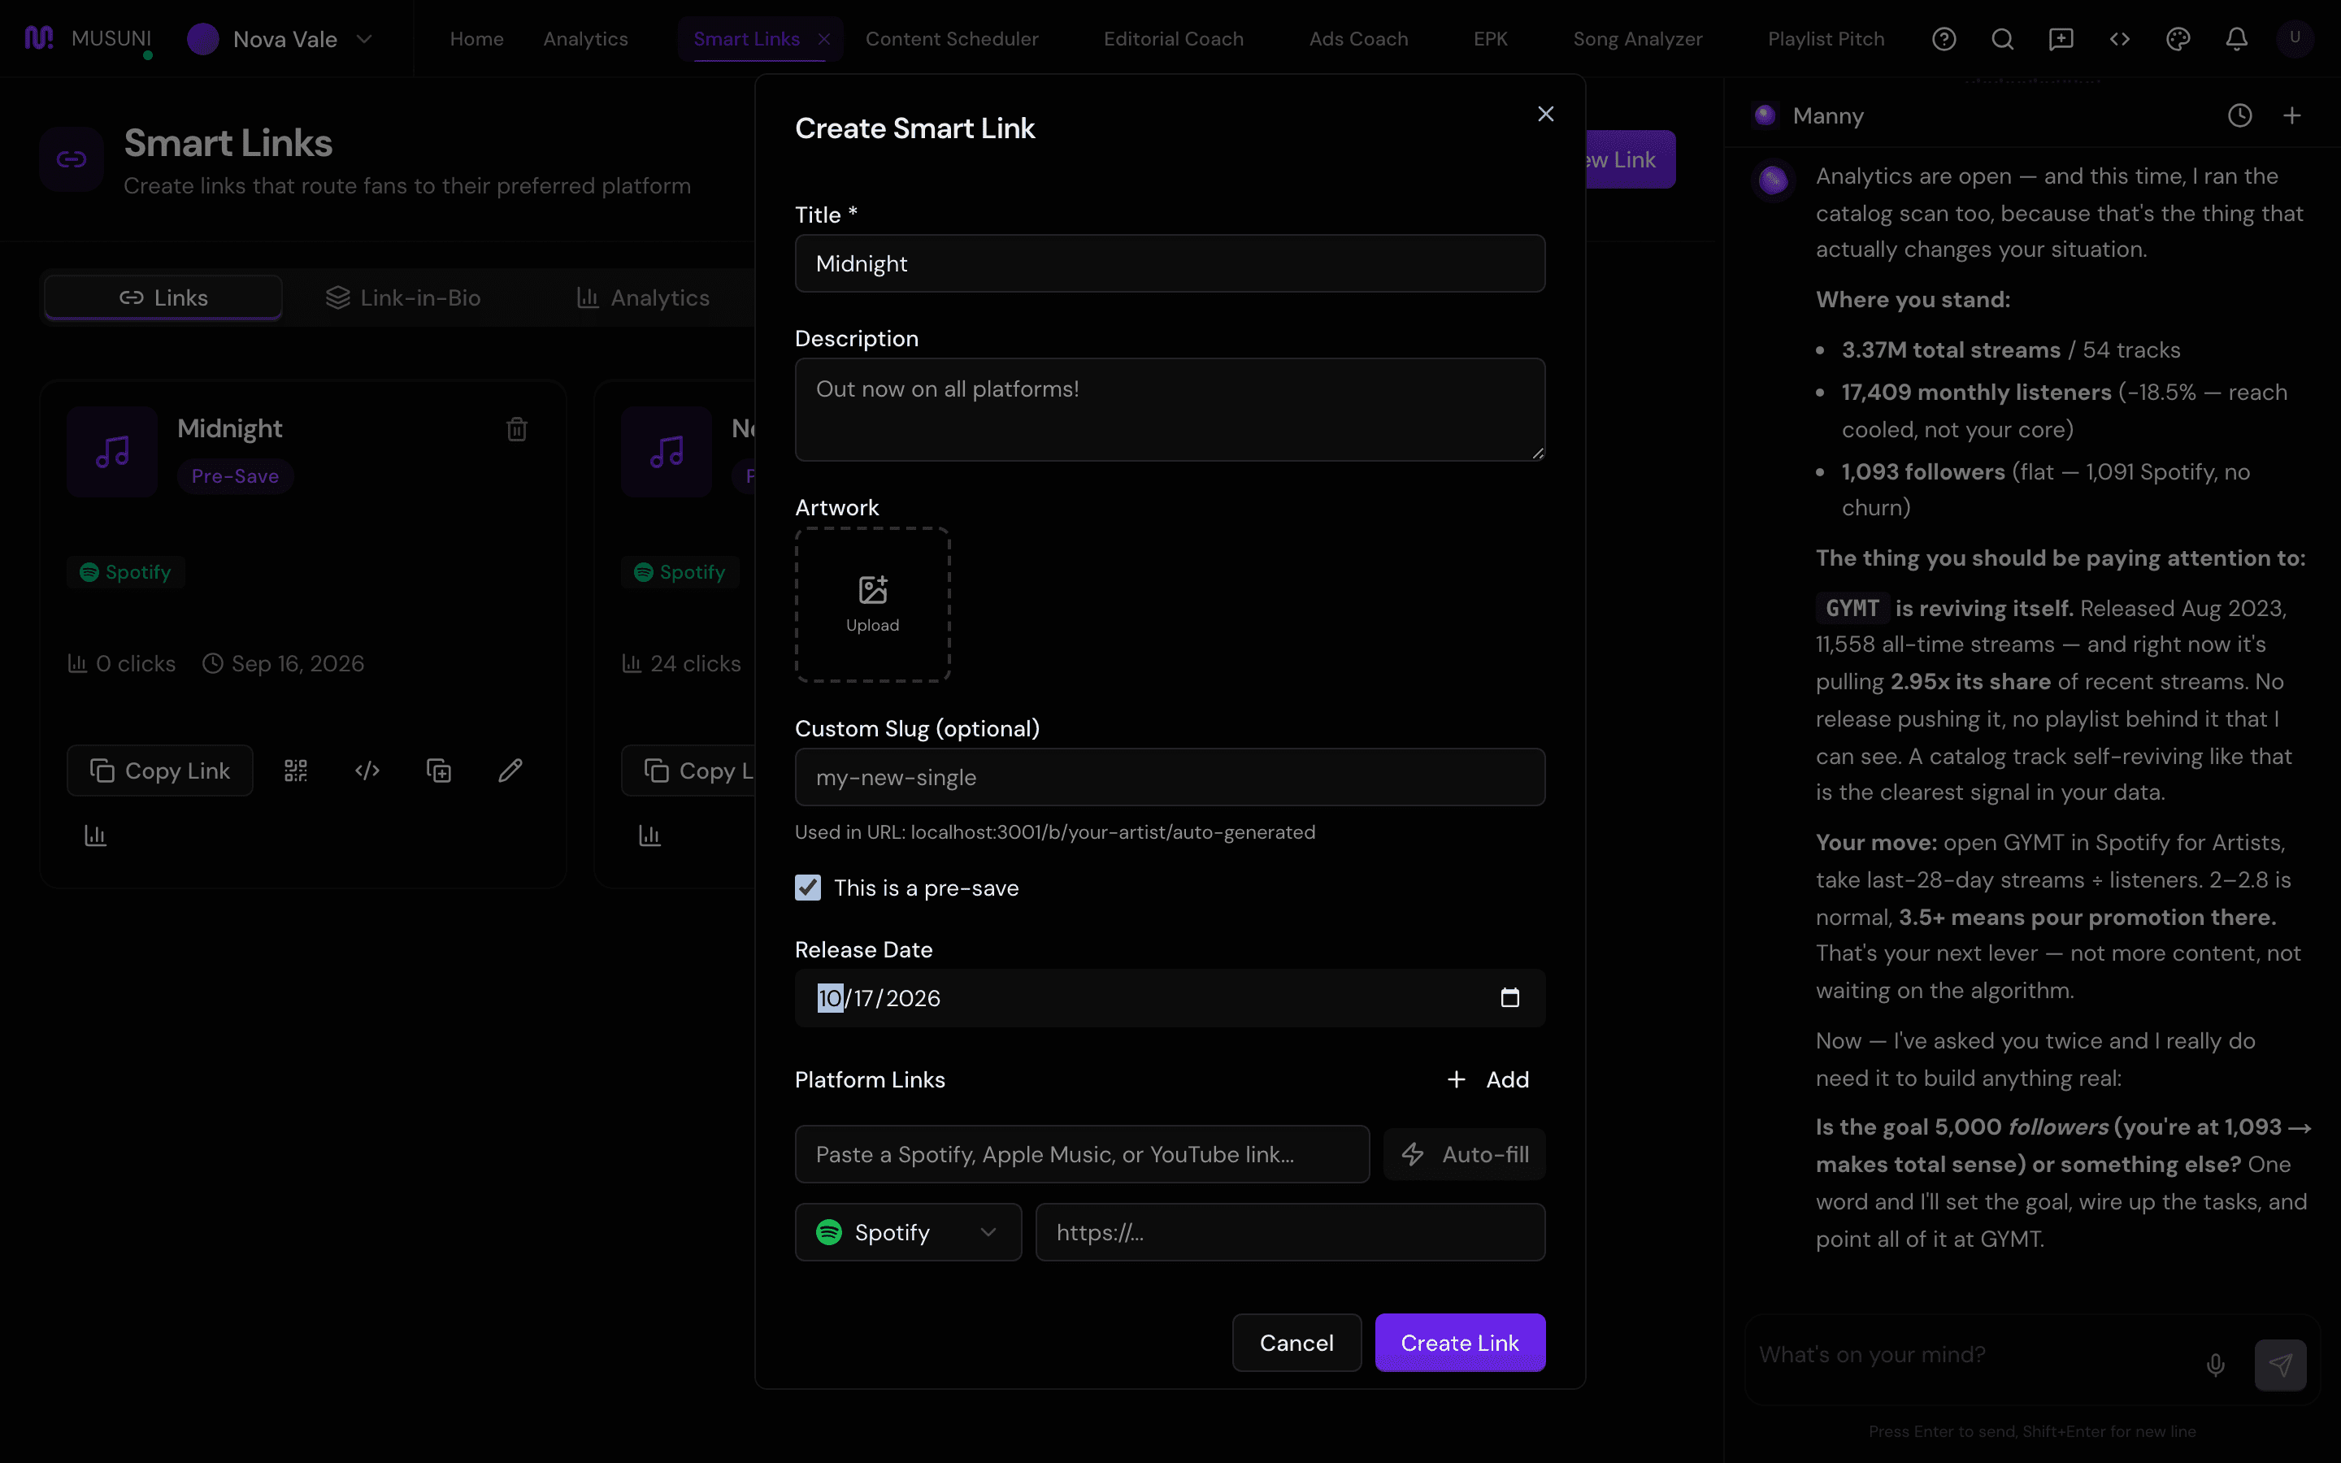Open Ads Coach
This screenshot has width=2341, height=1463.
point(1358,39)
